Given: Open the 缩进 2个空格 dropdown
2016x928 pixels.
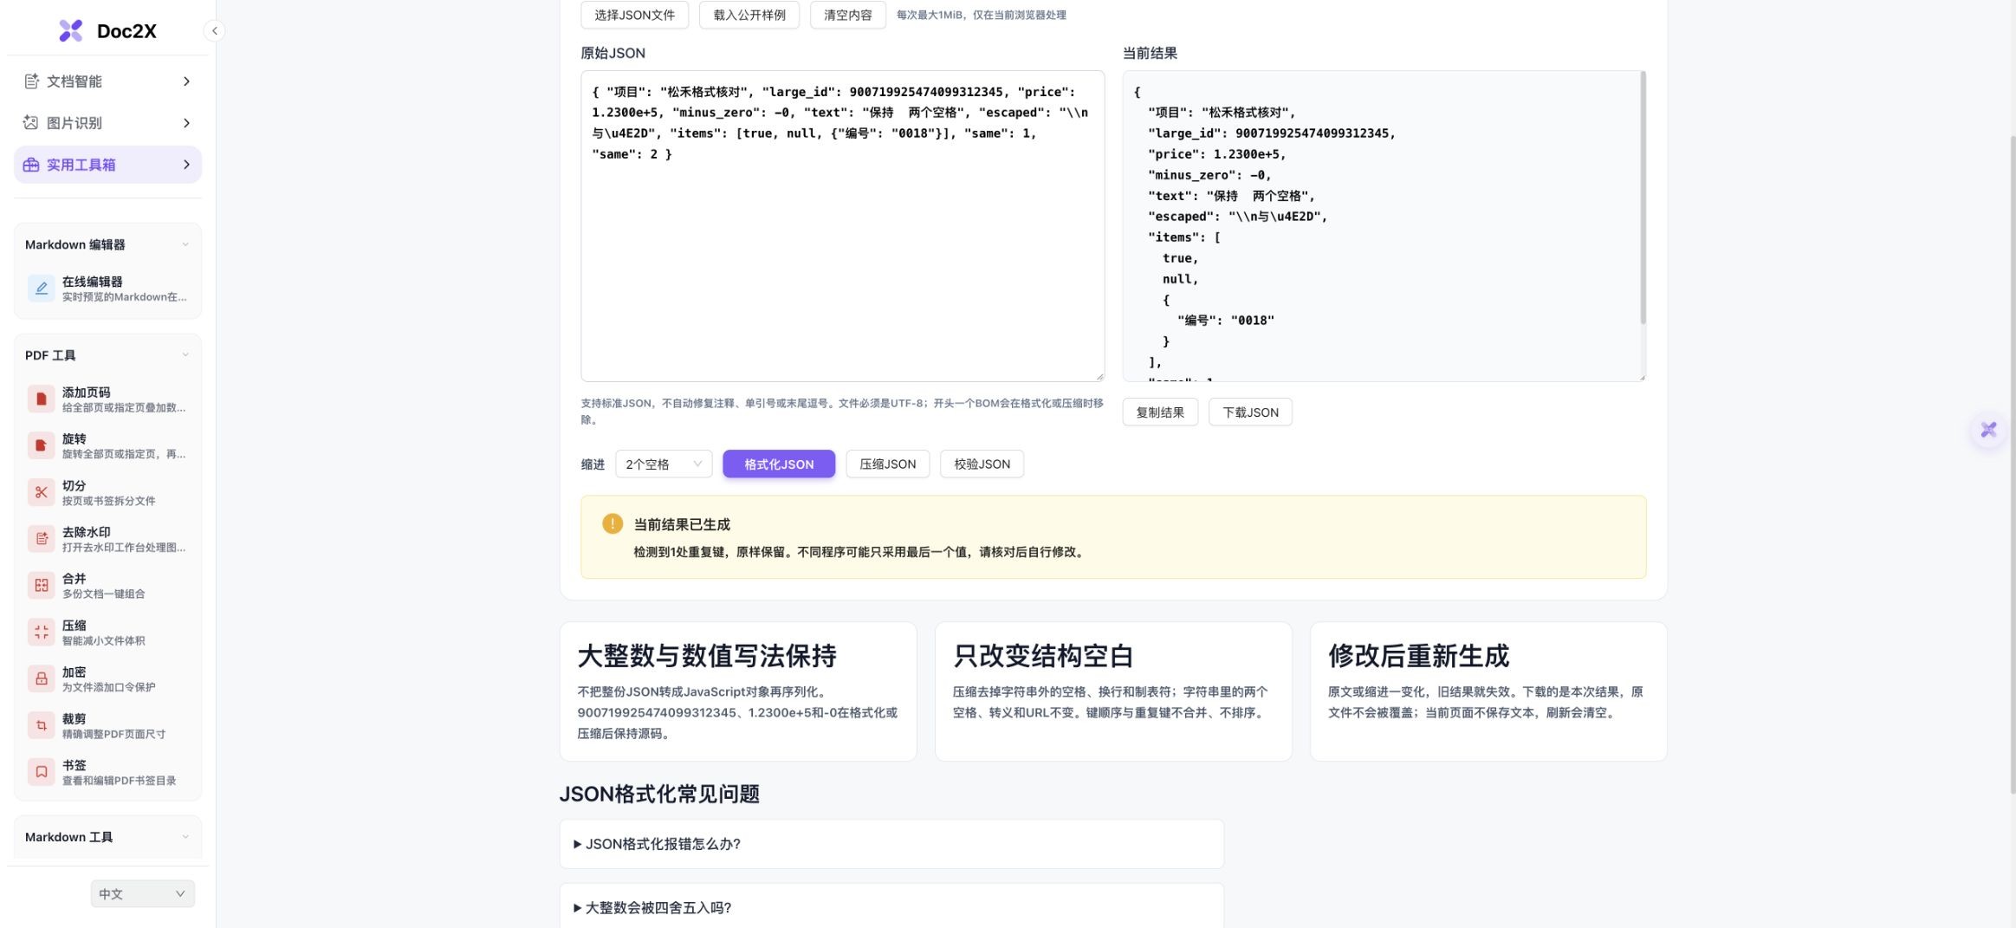Looking at the screenshot, I should pyautogui.click(x=664, y=464).
